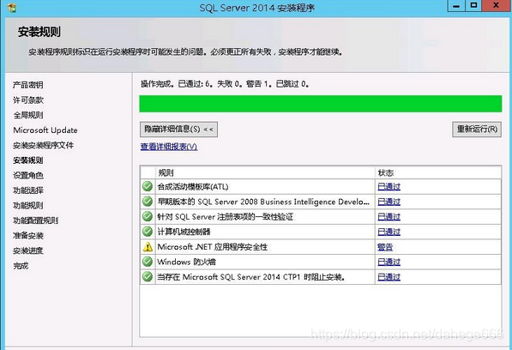
Task: Select 设置角色 step in sidebar
Action: 28,175
